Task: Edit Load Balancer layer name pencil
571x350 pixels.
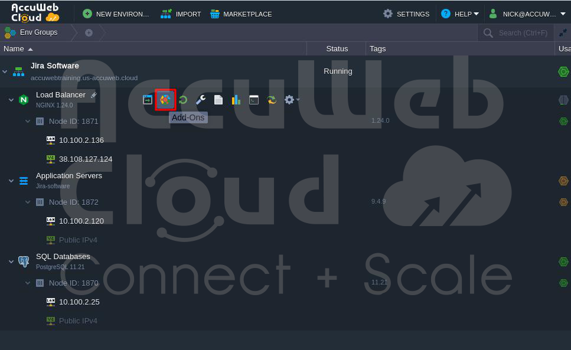Action: [94, 95]
